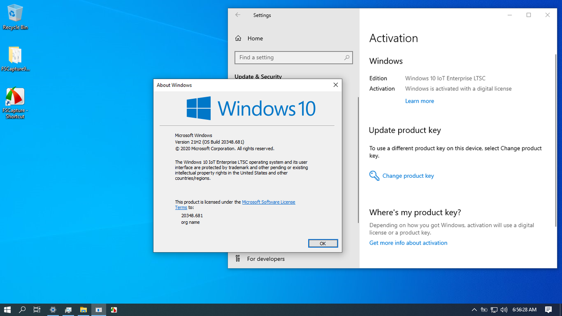Click the 'org name' text in dialog

click(x=190, y=222)
